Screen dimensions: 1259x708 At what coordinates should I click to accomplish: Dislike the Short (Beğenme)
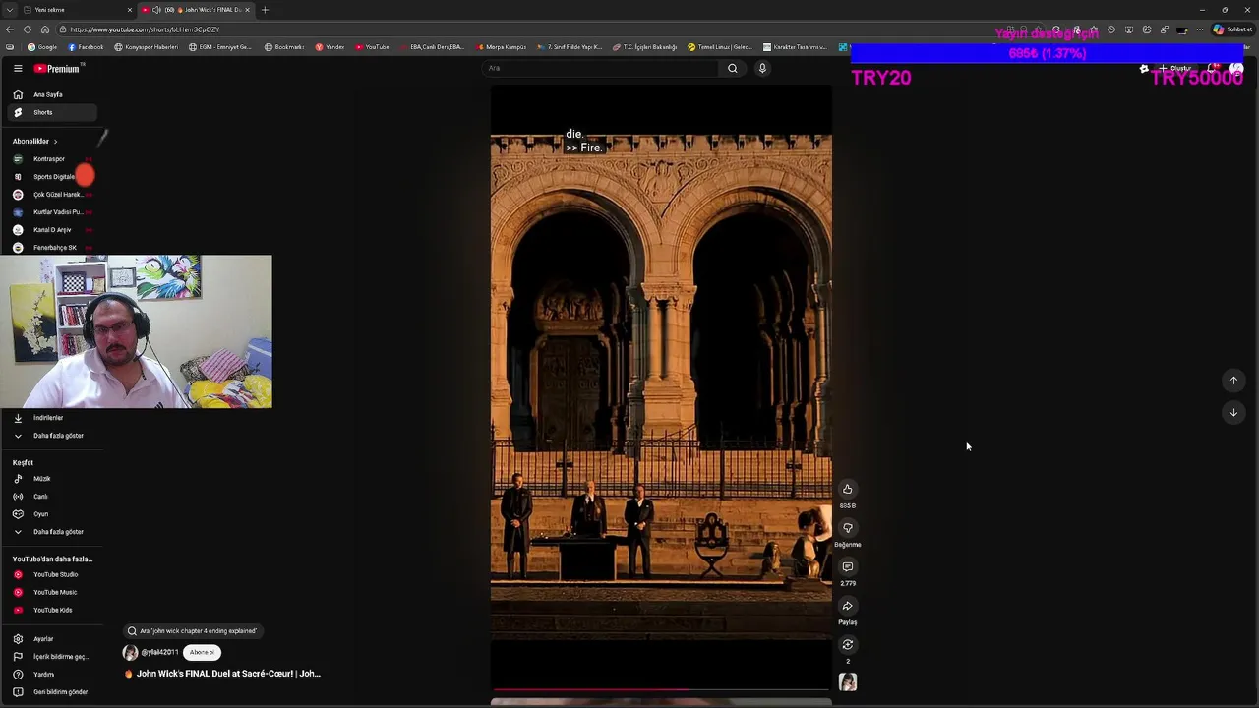click(847, 528)
